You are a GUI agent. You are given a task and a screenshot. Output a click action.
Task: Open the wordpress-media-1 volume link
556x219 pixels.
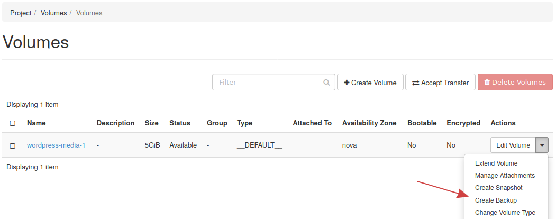(56, 145)
